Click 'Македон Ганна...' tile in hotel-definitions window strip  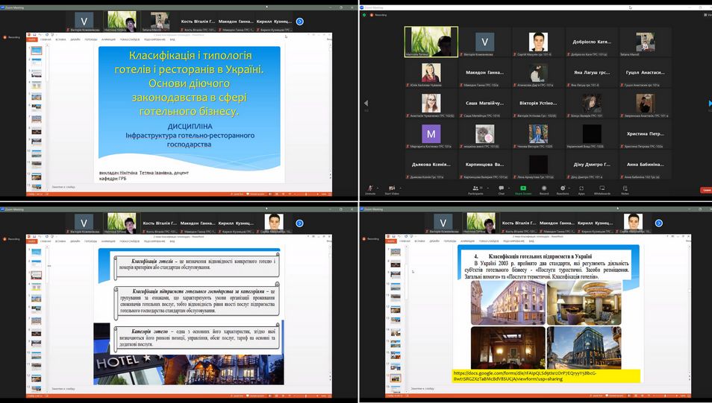point(198,224)
